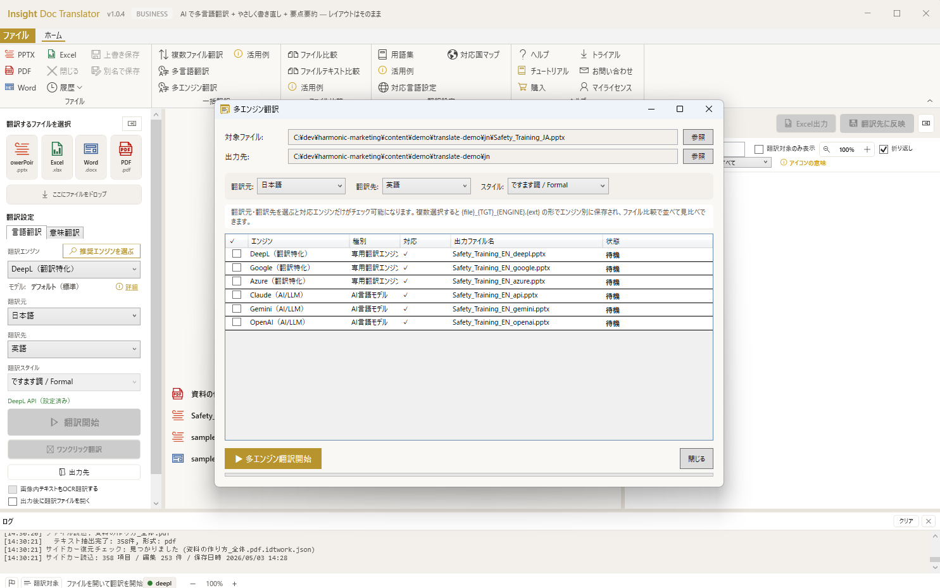Check the DeepL engine checkbox
The height and width of the screenshot is (588, 940).
tap(237, 254)
